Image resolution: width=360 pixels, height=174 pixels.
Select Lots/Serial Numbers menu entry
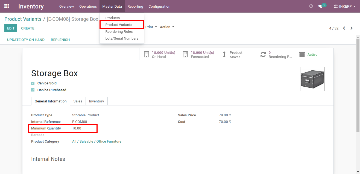click(x=122, y=39)
